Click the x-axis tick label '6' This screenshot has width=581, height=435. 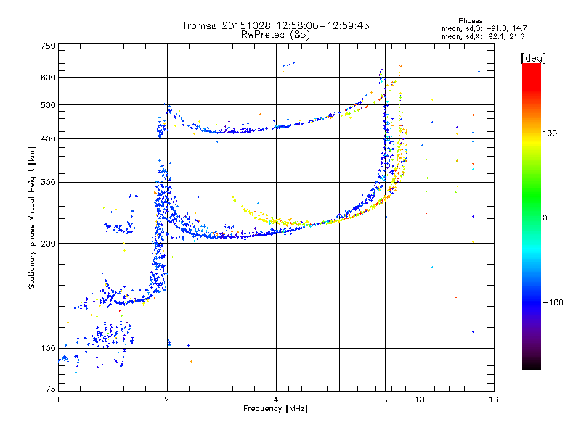click(x=339, y=399)
